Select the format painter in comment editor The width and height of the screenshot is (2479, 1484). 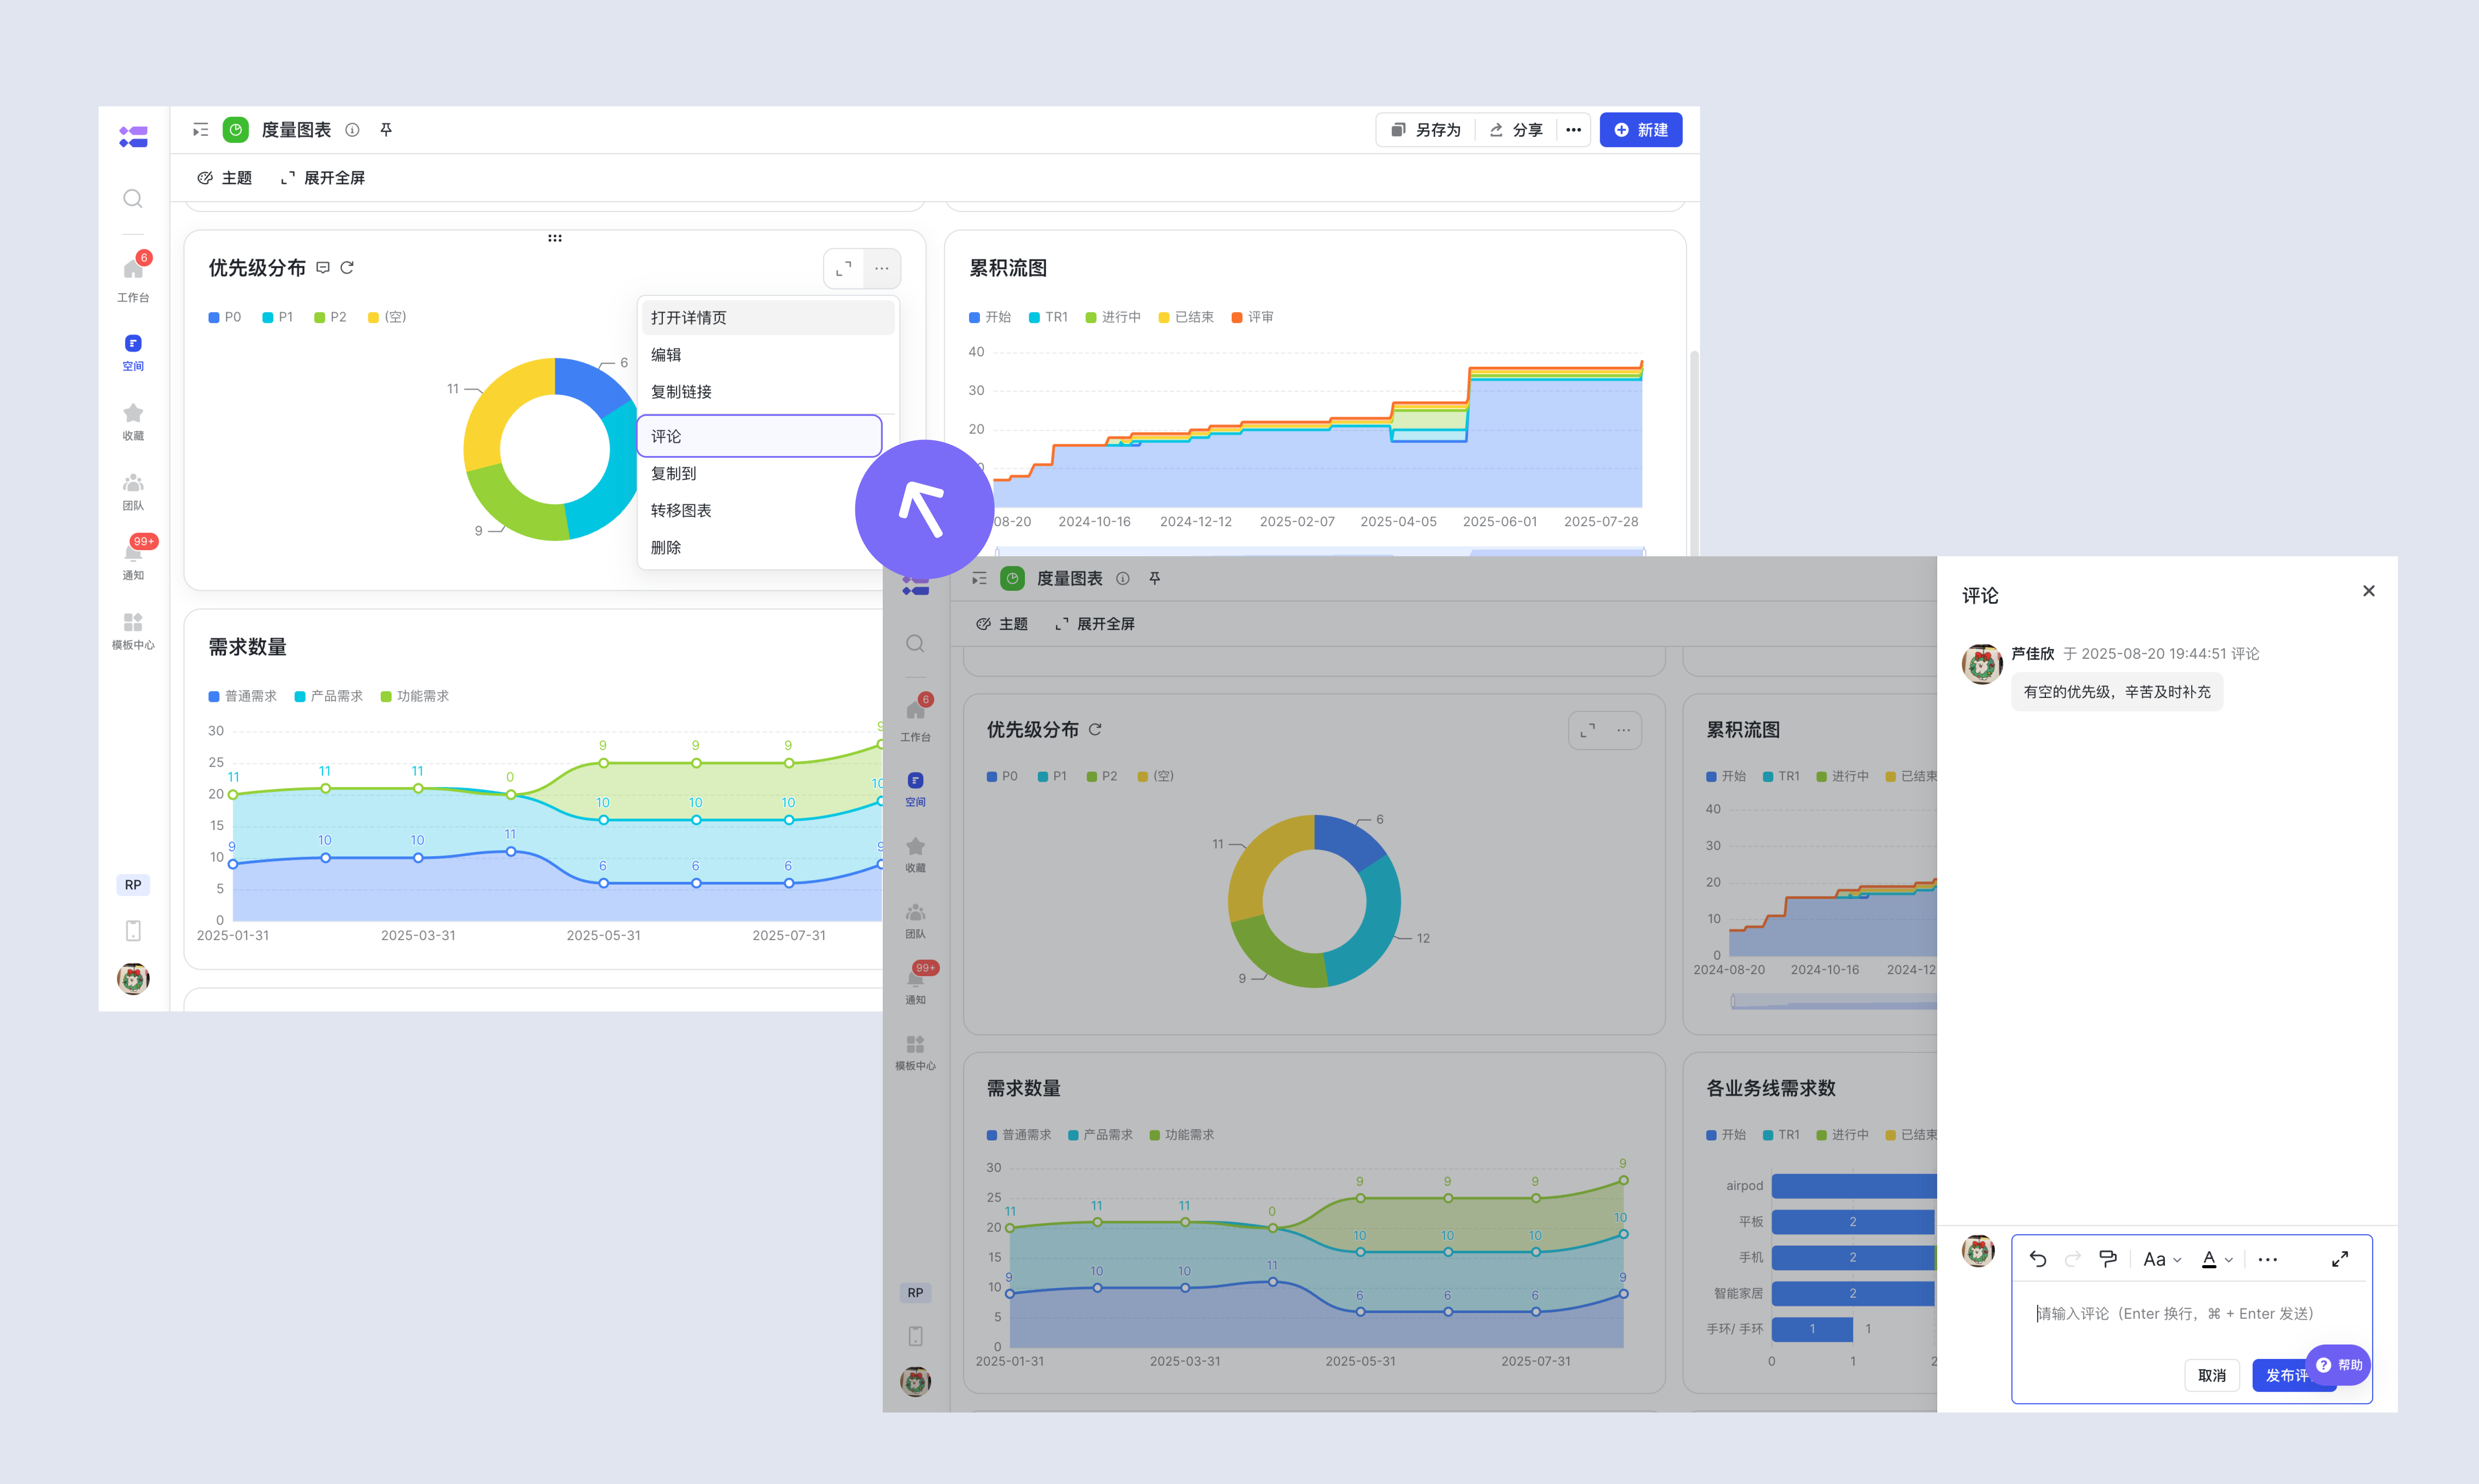[x=2108, y=1259]
